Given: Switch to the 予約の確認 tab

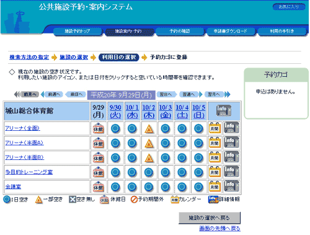Looking at the screenshot, I should 180,31.
